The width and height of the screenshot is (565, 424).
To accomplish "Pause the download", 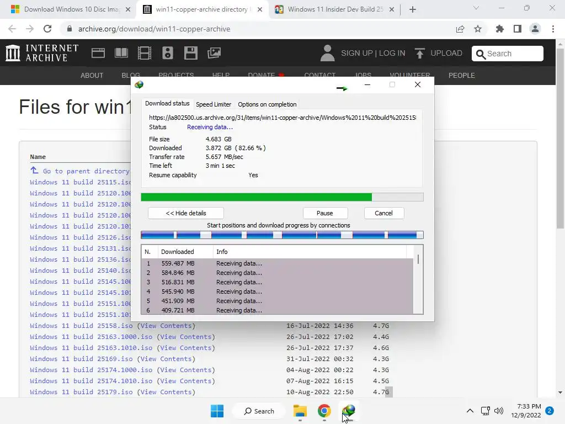I will (x=324, y=213).
